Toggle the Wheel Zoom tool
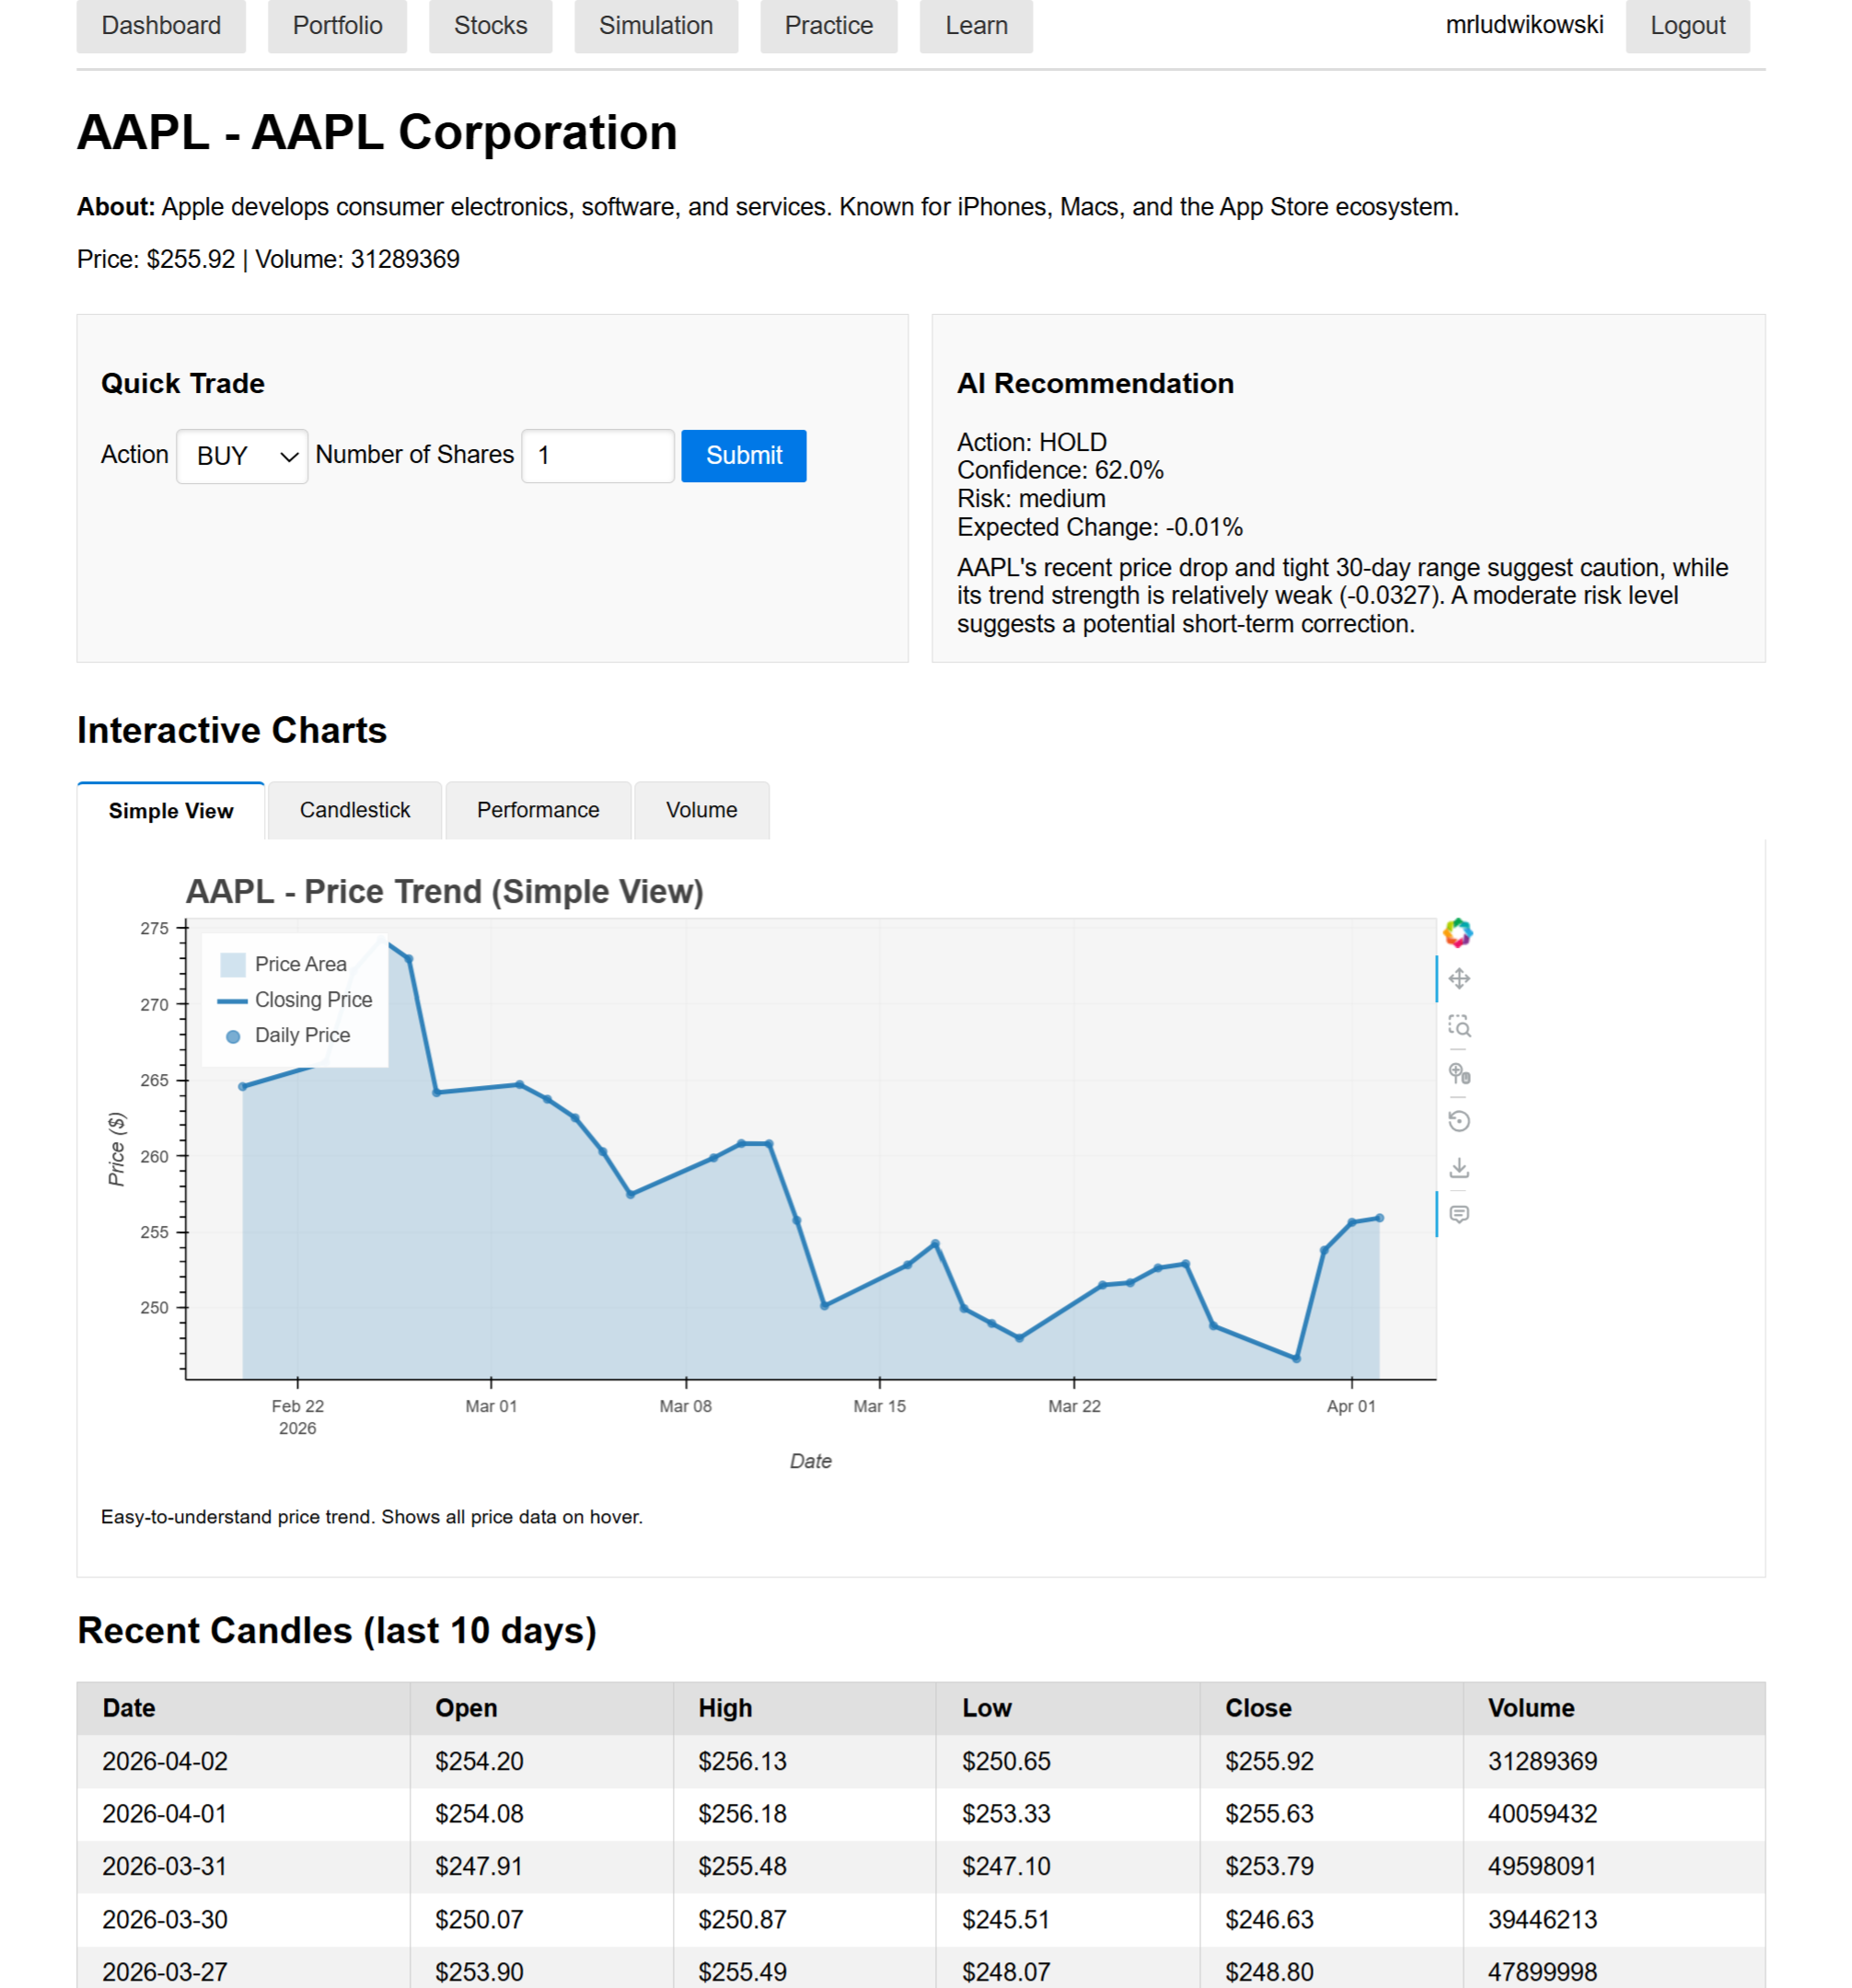The height and width of the screenshot is (1988, 1852). 1458,1074
